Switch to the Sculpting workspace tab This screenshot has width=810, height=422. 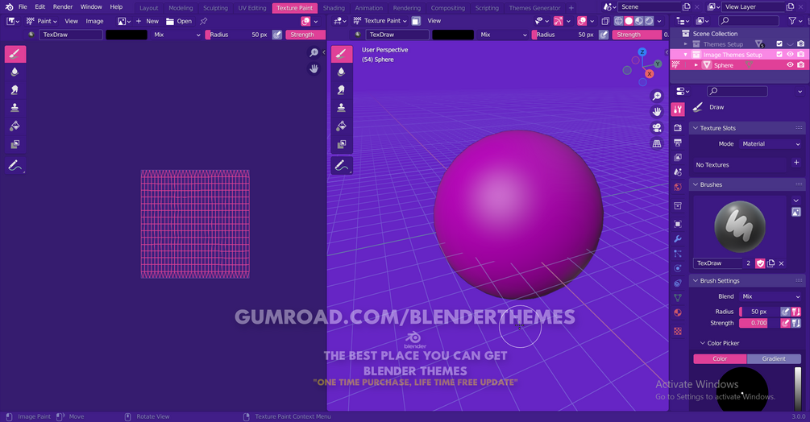[x=215, y=8]
